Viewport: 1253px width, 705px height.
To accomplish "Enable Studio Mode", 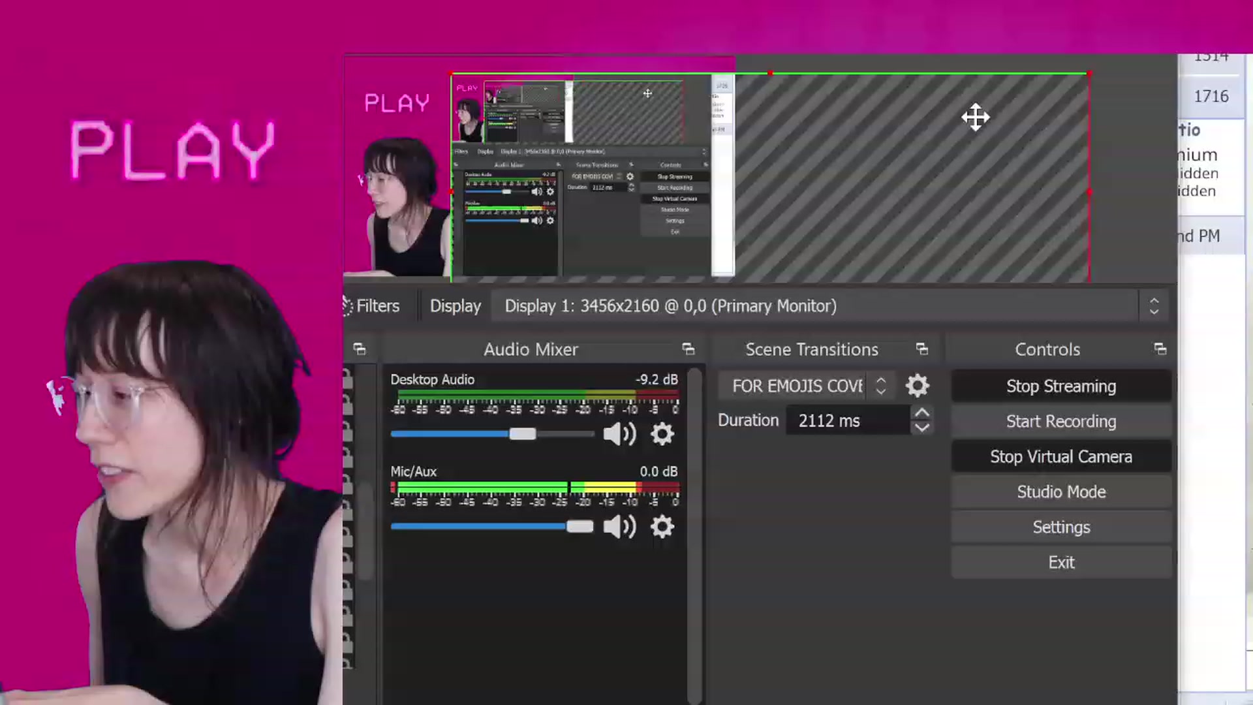I will click(1061, 492).
